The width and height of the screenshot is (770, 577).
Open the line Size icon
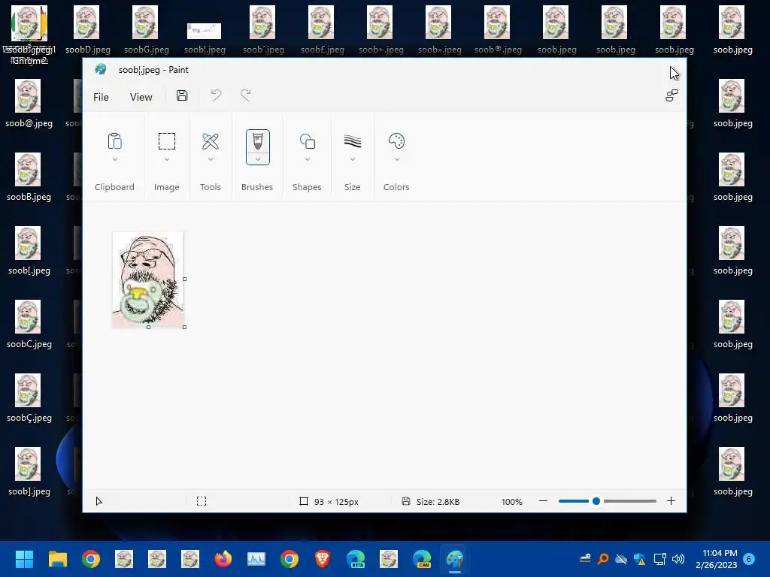tap(352, 141)
